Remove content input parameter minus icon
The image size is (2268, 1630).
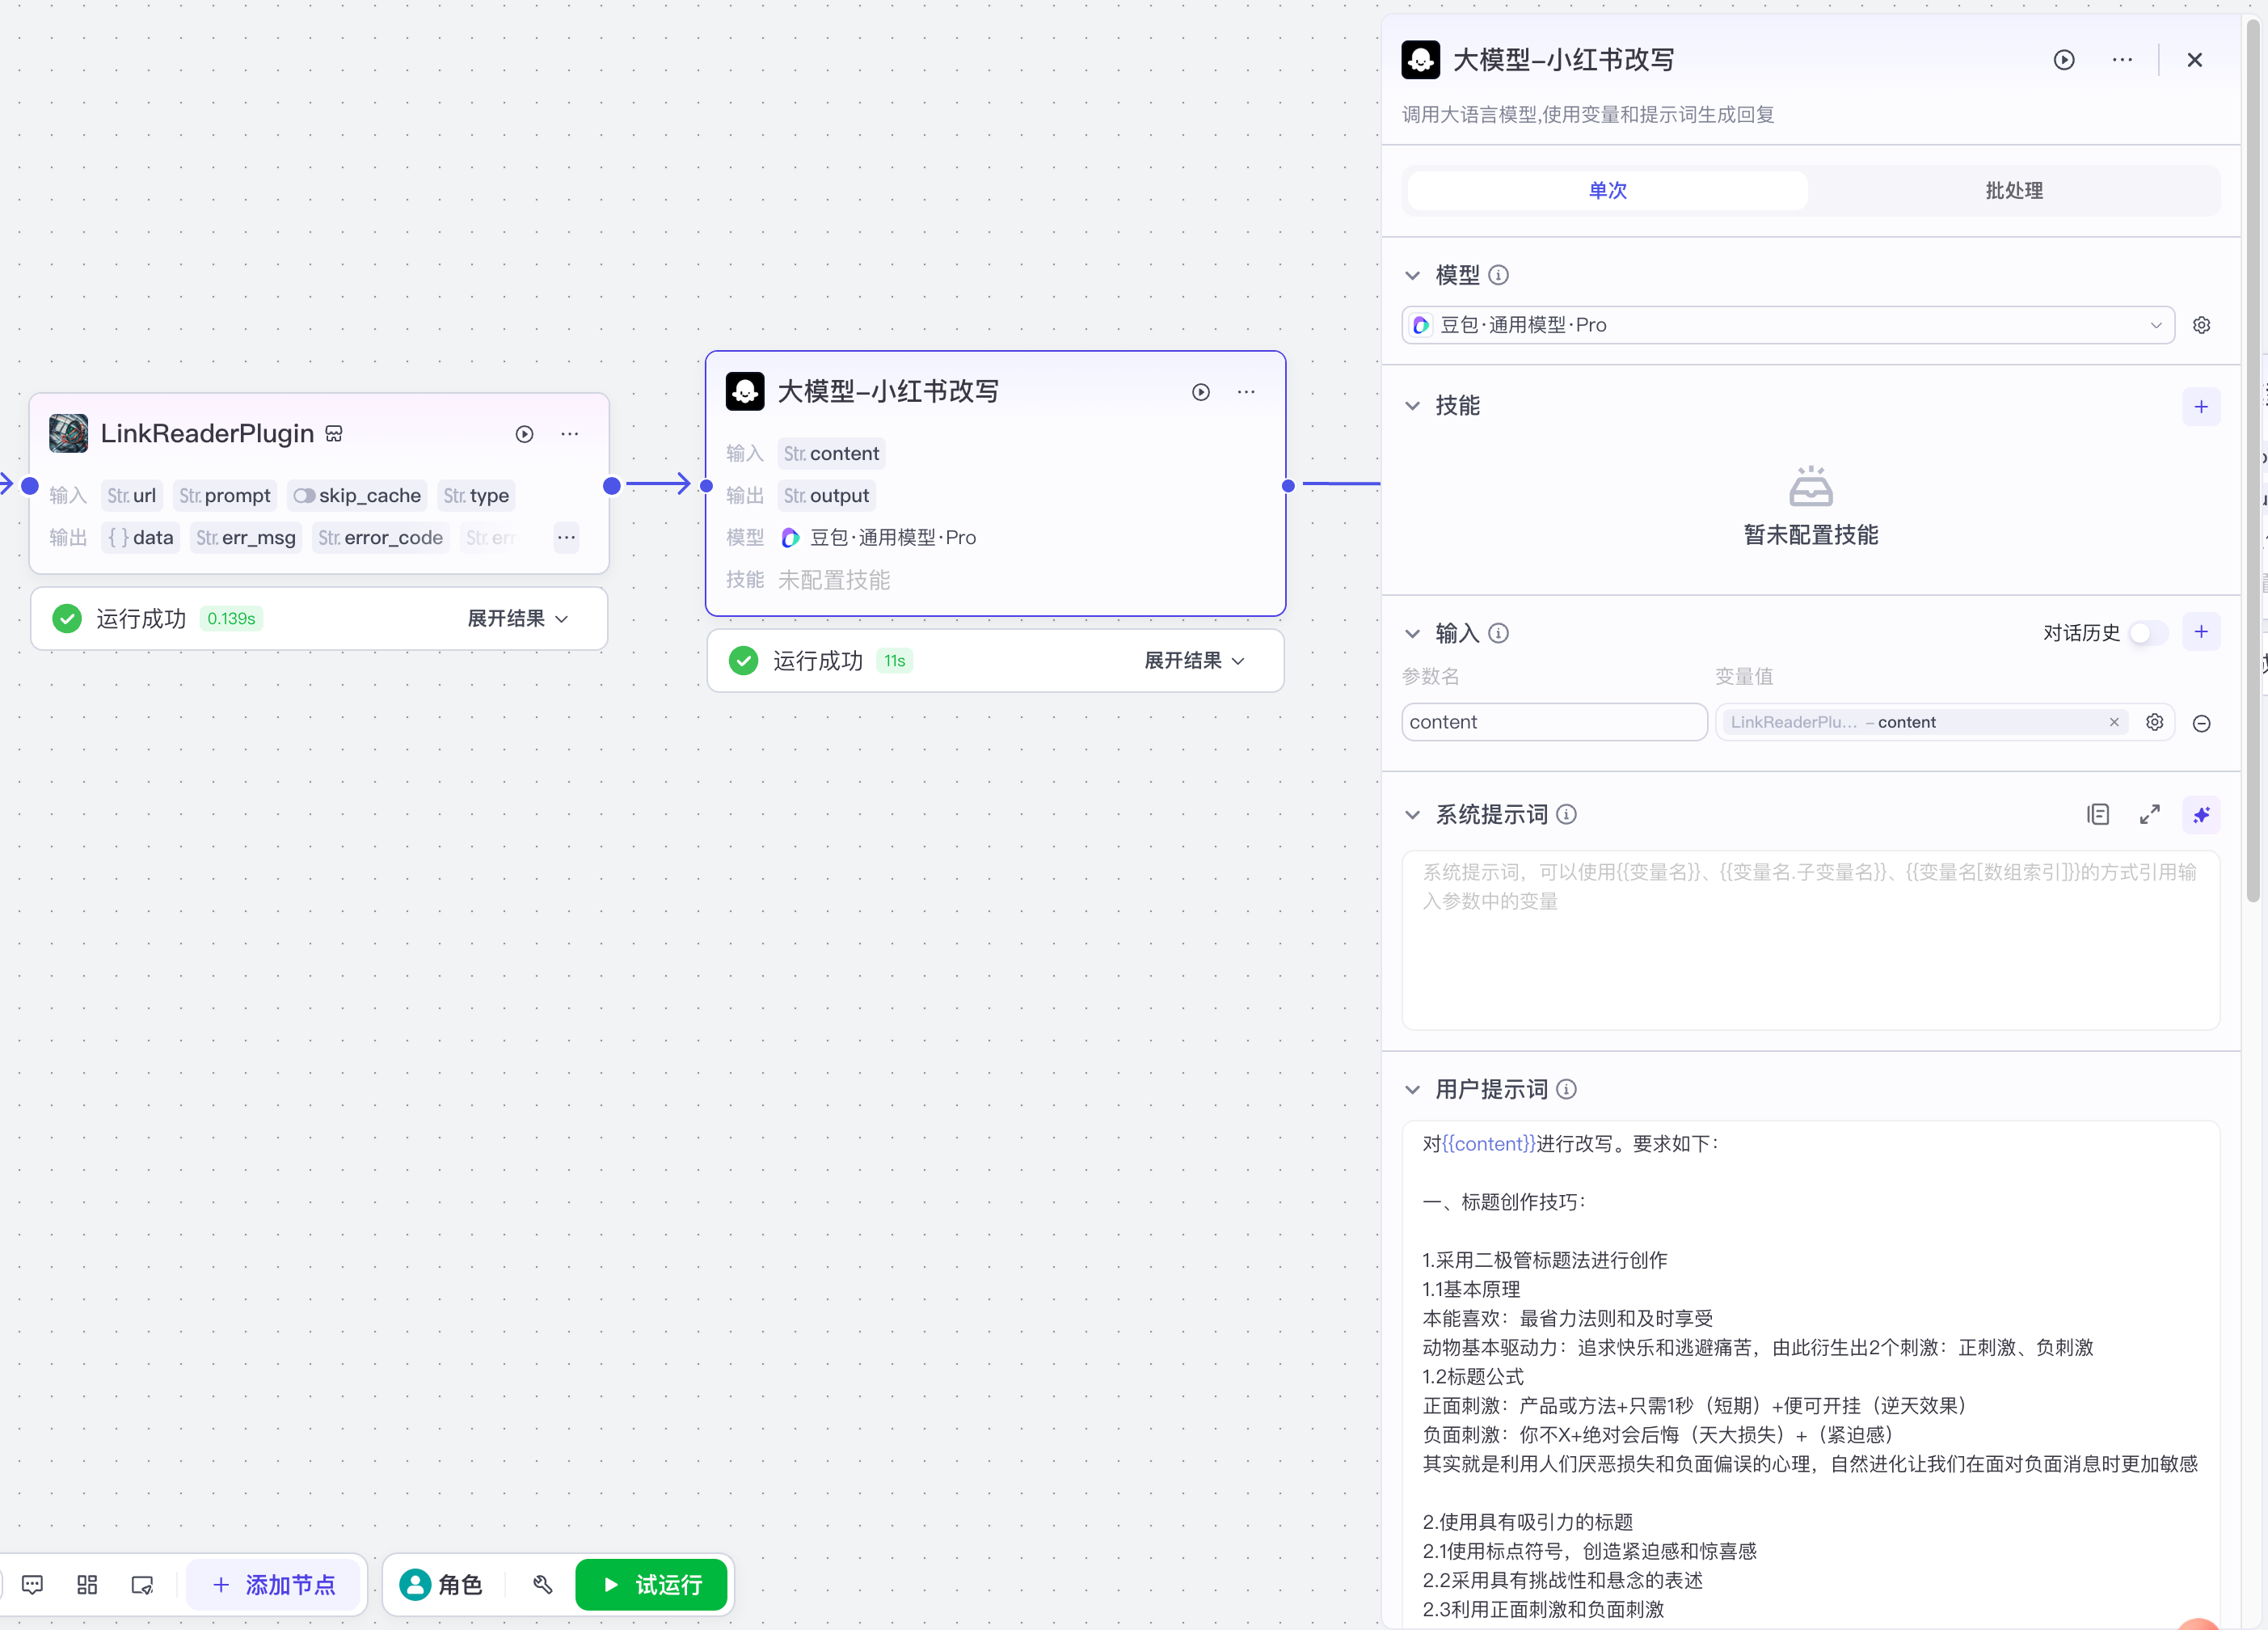click(2201, 724)
